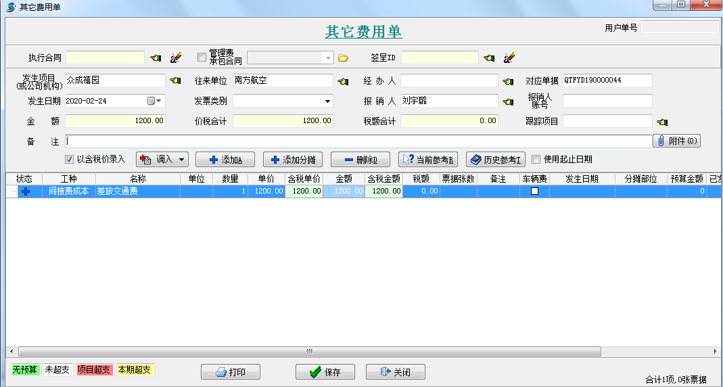723x387 pixels.
Task: Click the application logo in title bar
Action: pos(11,7)
